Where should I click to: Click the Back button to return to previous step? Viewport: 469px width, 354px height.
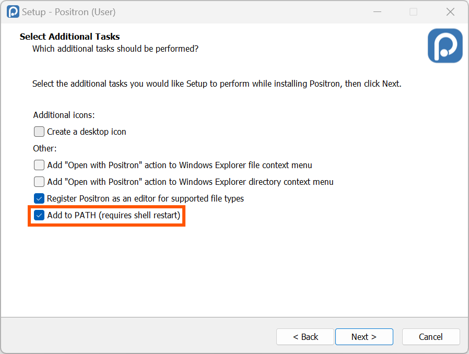tap(305, 337)
